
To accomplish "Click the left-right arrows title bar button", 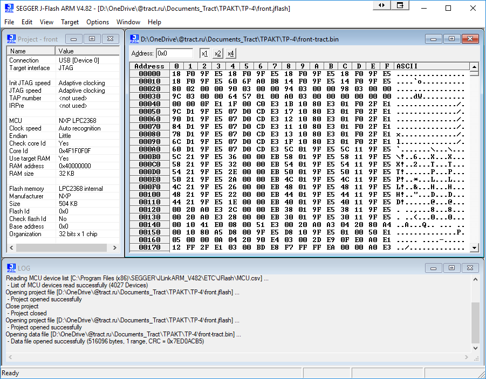I will tap(381, 5).
